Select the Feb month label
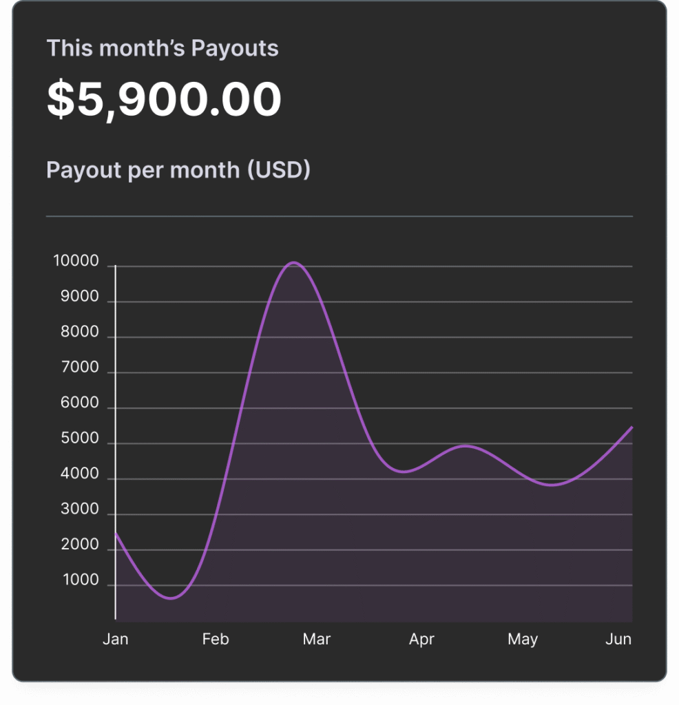Screen dimensions: 679x705 (216, 640)
